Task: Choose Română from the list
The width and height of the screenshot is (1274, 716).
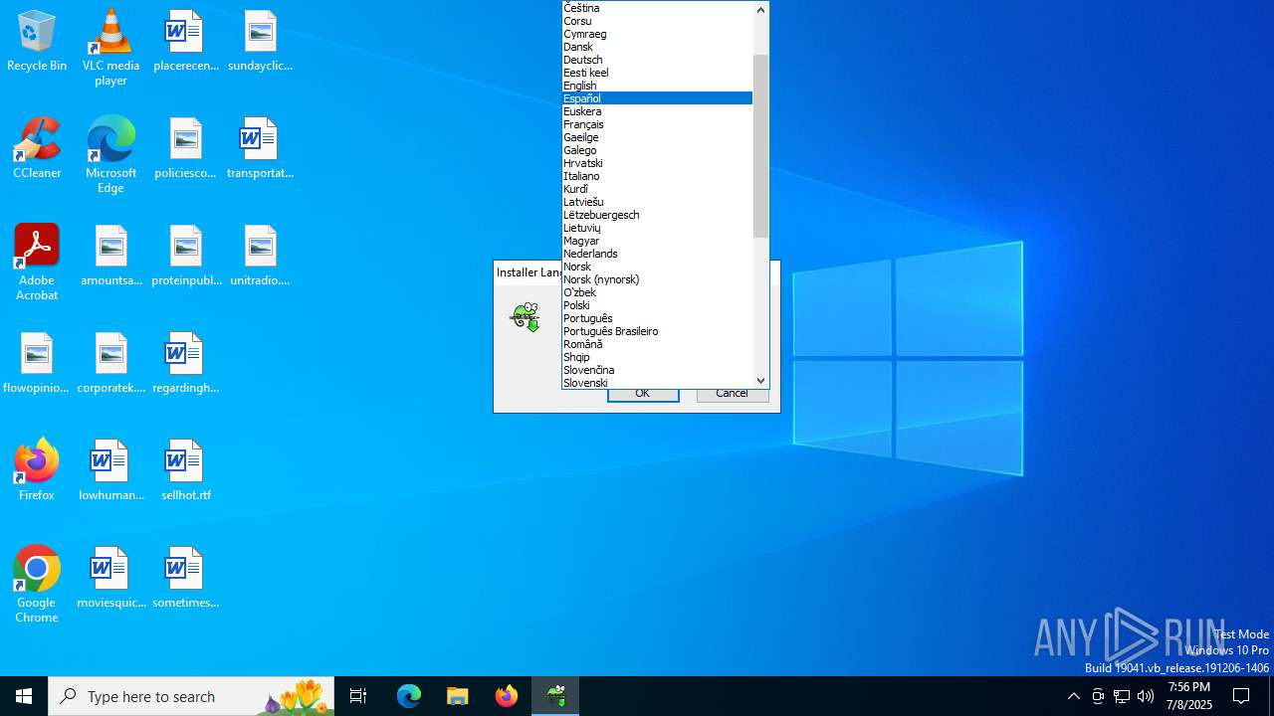Action: (x=657, y=344)
